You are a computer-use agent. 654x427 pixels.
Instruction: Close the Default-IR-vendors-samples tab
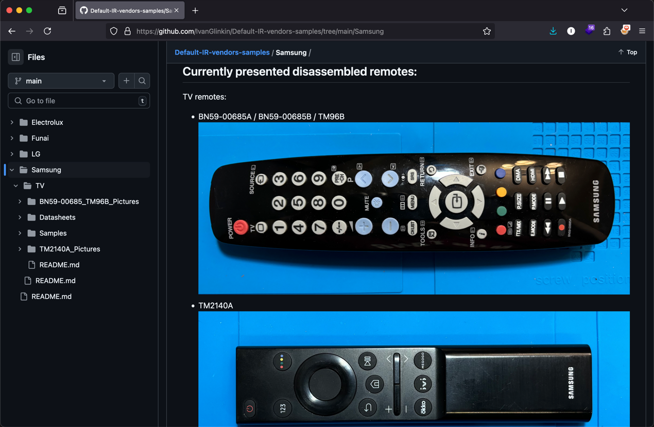click(x=177, y=10)
